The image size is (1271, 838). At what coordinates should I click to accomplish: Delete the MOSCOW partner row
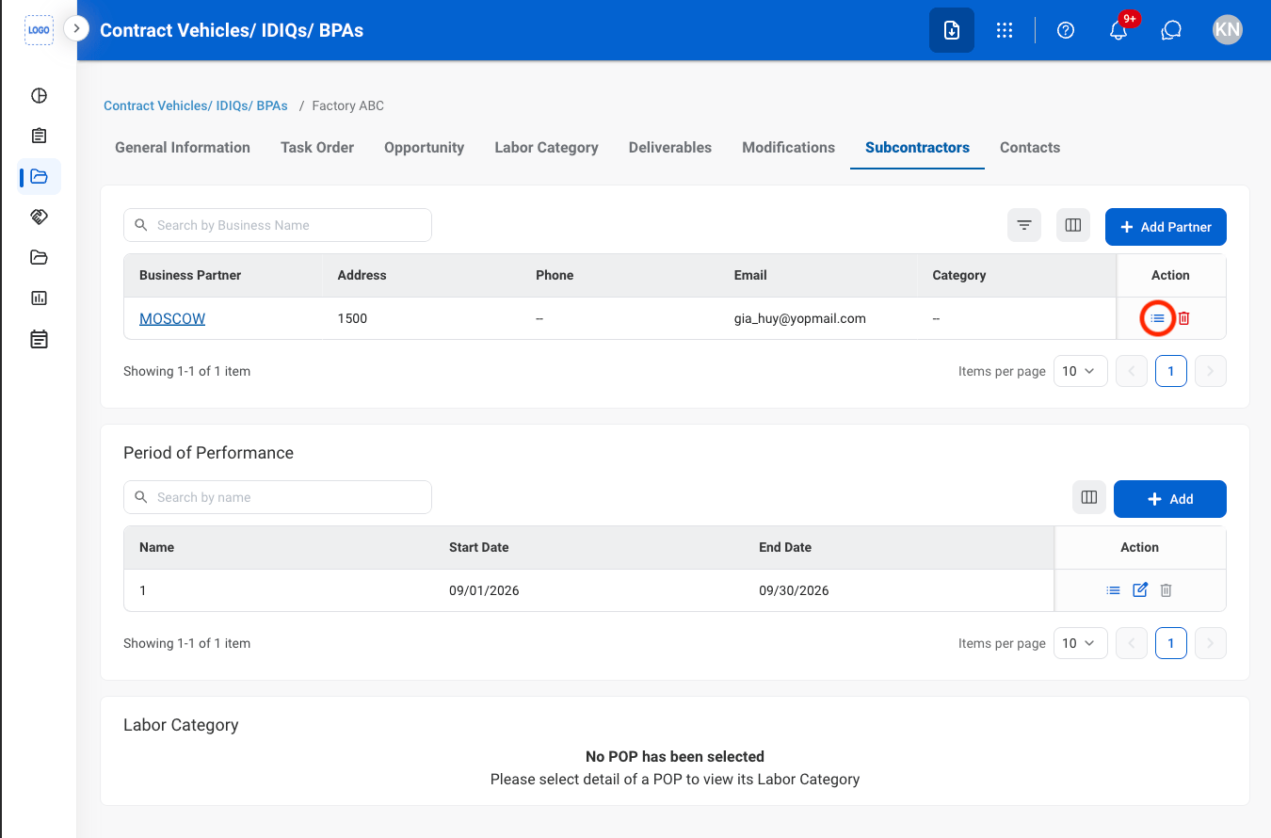[1184, 318]
